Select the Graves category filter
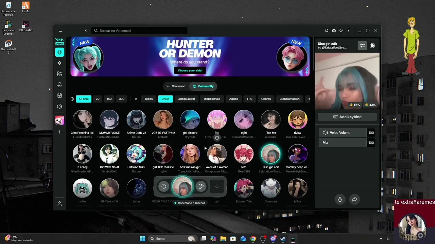The width and height of the screenshot is (435, 244). coord(266,99)
